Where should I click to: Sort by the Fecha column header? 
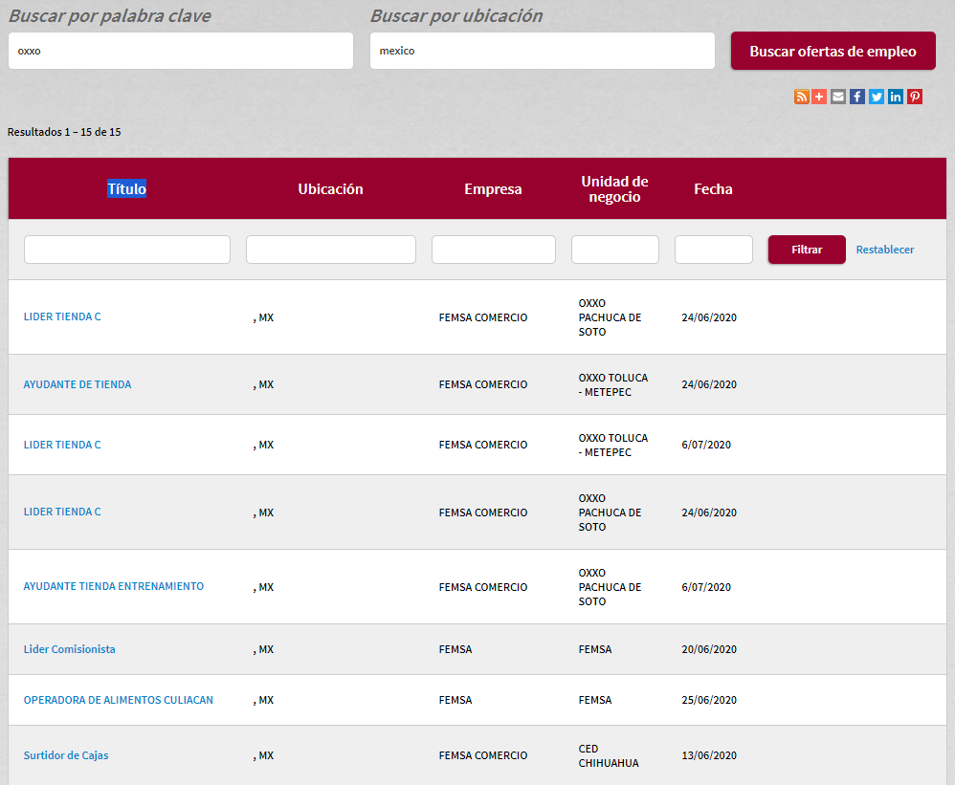coord(713,189)
